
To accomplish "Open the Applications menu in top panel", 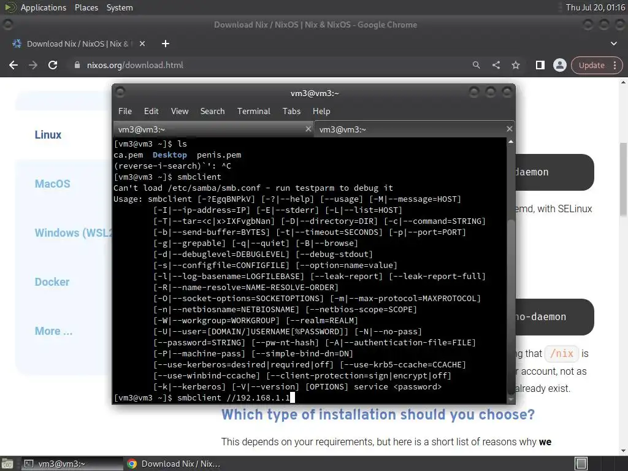I will [44, 7].
